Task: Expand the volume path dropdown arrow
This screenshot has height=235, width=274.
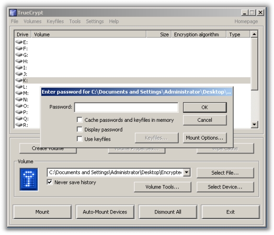Action: tap(187, 172)
